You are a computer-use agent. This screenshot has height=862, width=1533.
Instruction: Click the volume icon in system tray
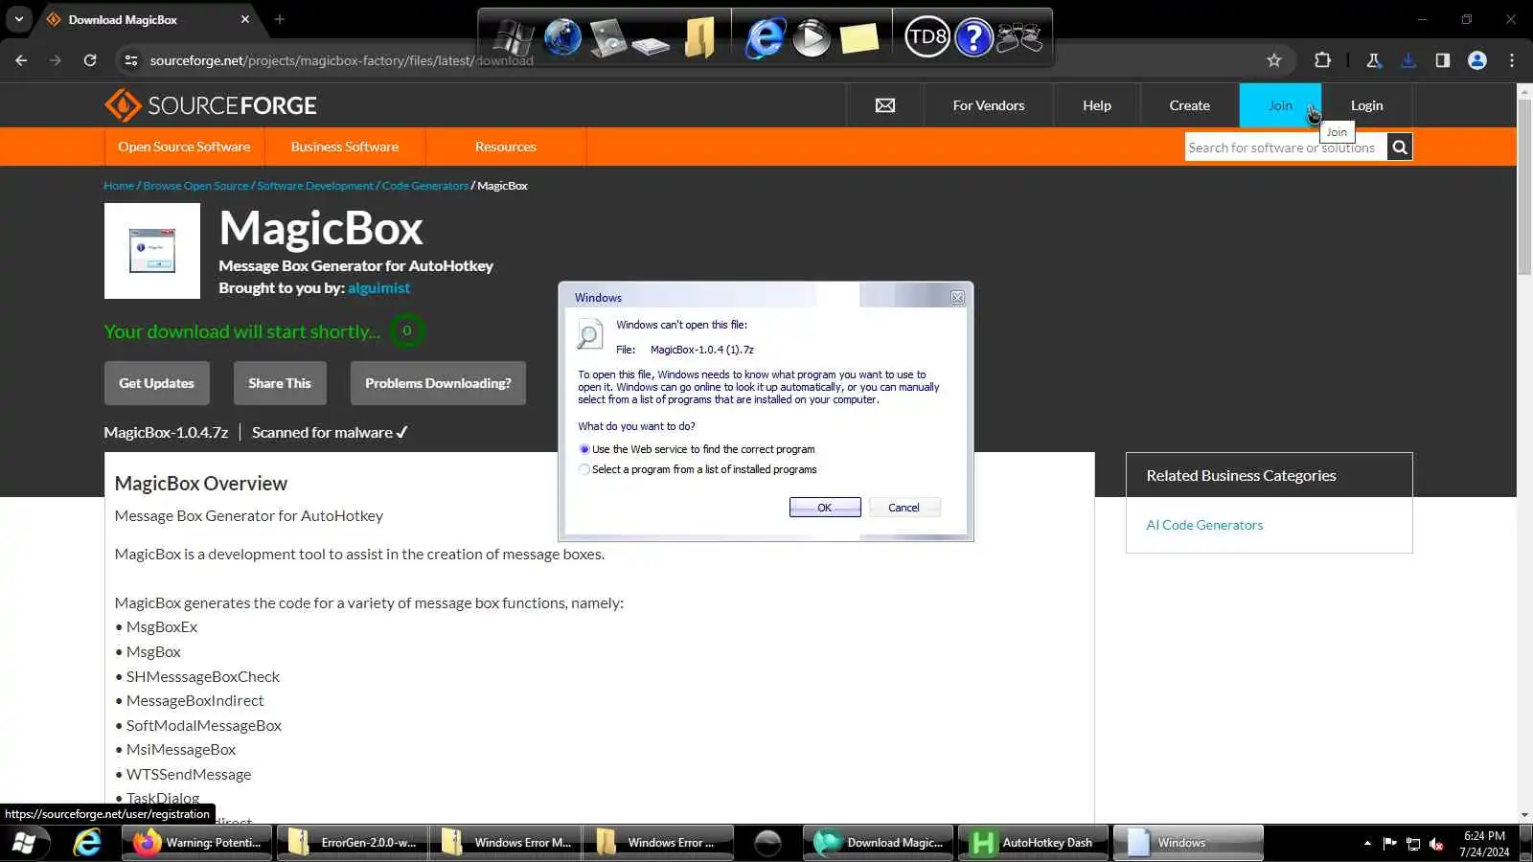1436,844
